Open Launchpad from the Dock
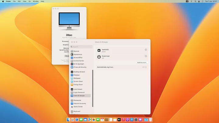The width and height of the screenshot is (219, 123). 73,120
